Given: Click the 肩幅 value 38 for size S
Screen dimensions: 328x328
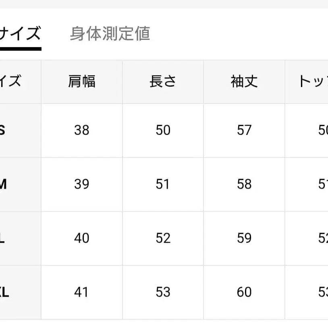Looking at the screenshot, I should coord(81,130).
